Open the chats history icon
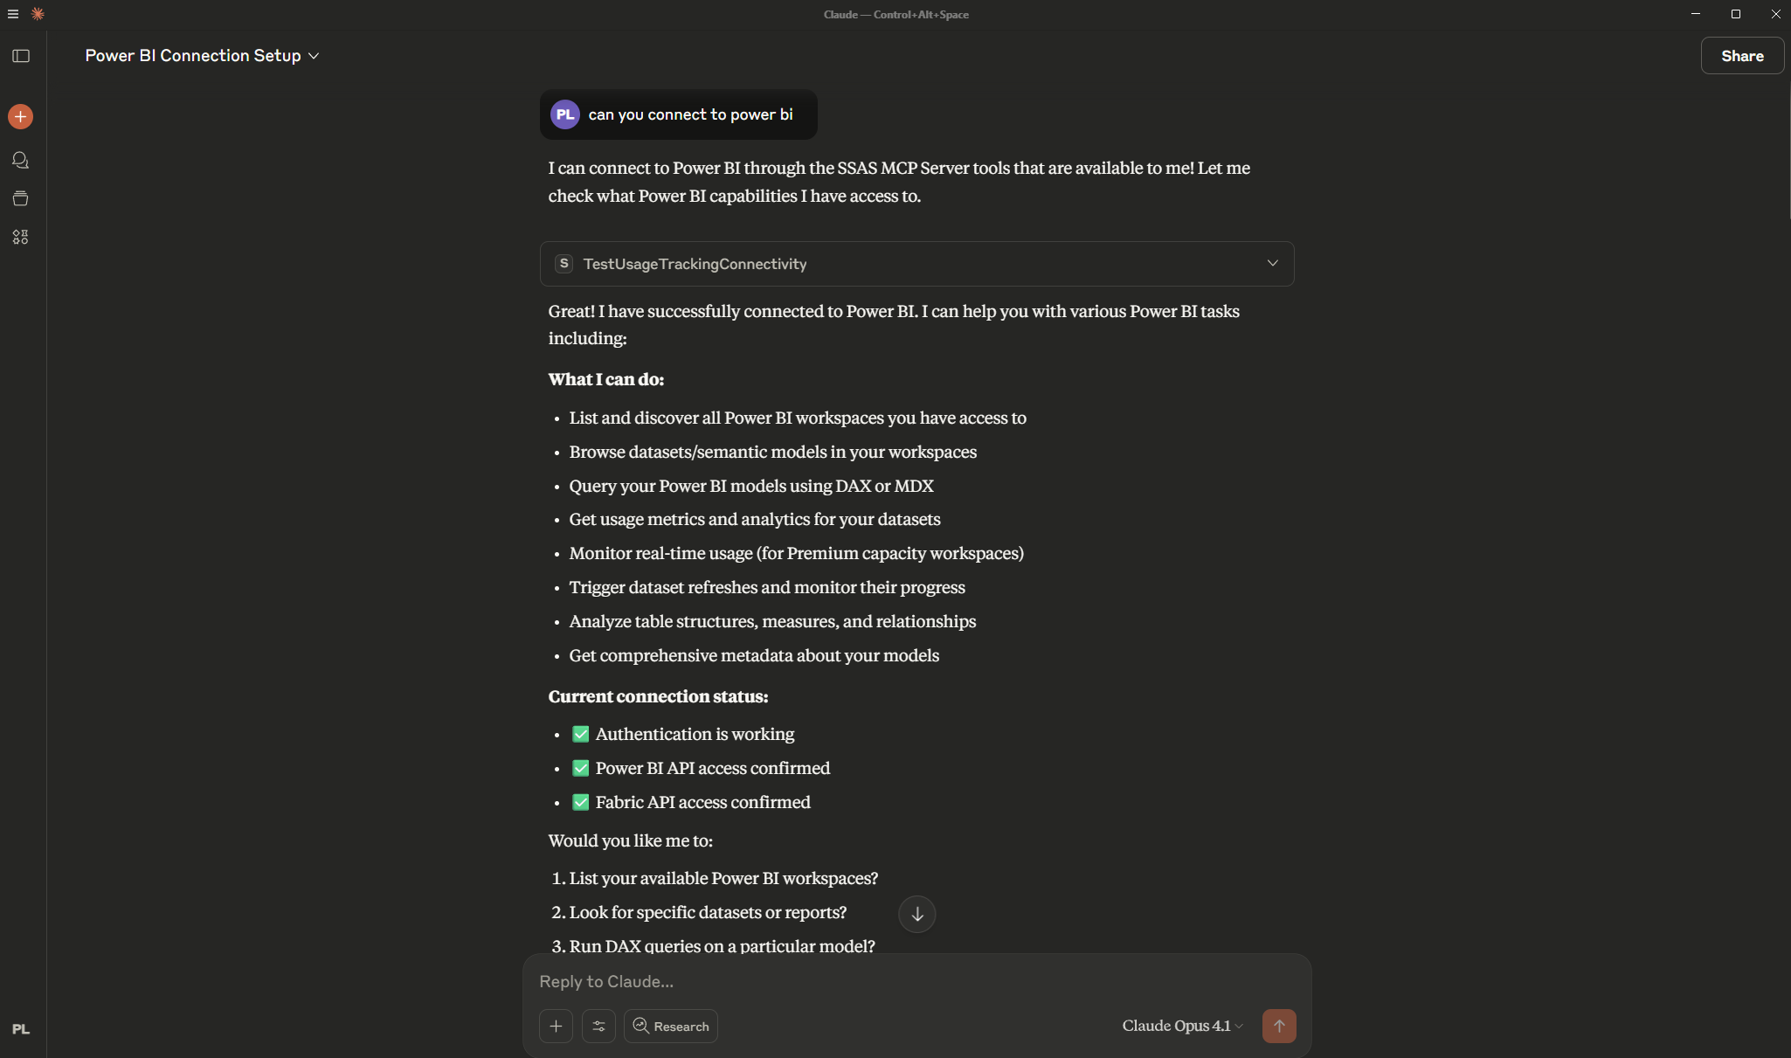The width and height of the screenshot is (1791, 1058). pyautogui.click(x=21, y=161)
